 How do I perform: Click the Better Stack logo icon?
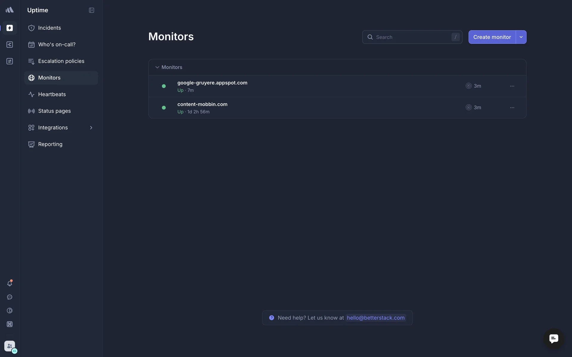10,10
